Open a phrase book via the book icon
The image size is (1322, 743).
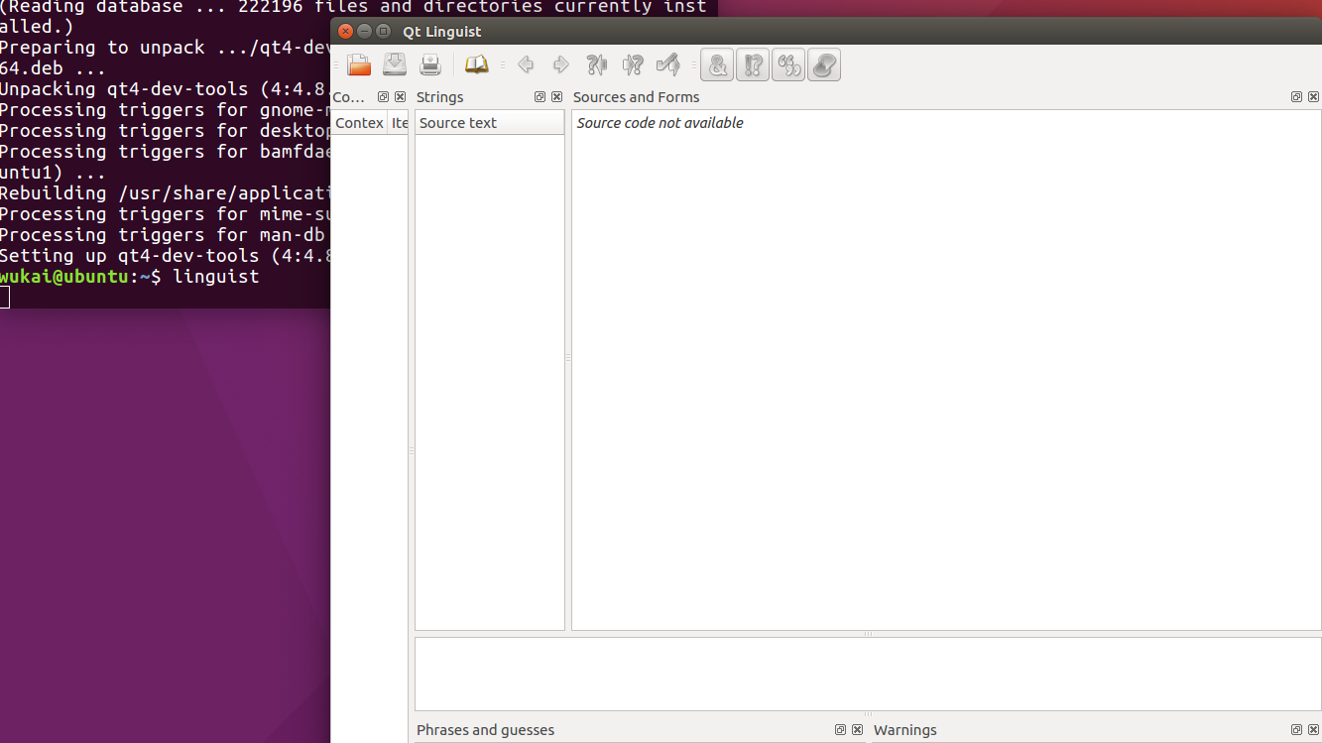click(476, 63)
